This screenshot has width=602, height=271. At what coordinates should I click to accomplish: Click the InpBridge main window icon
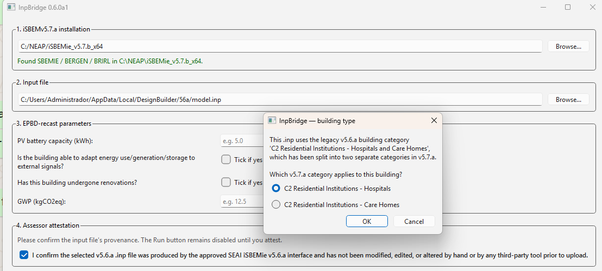11,7
